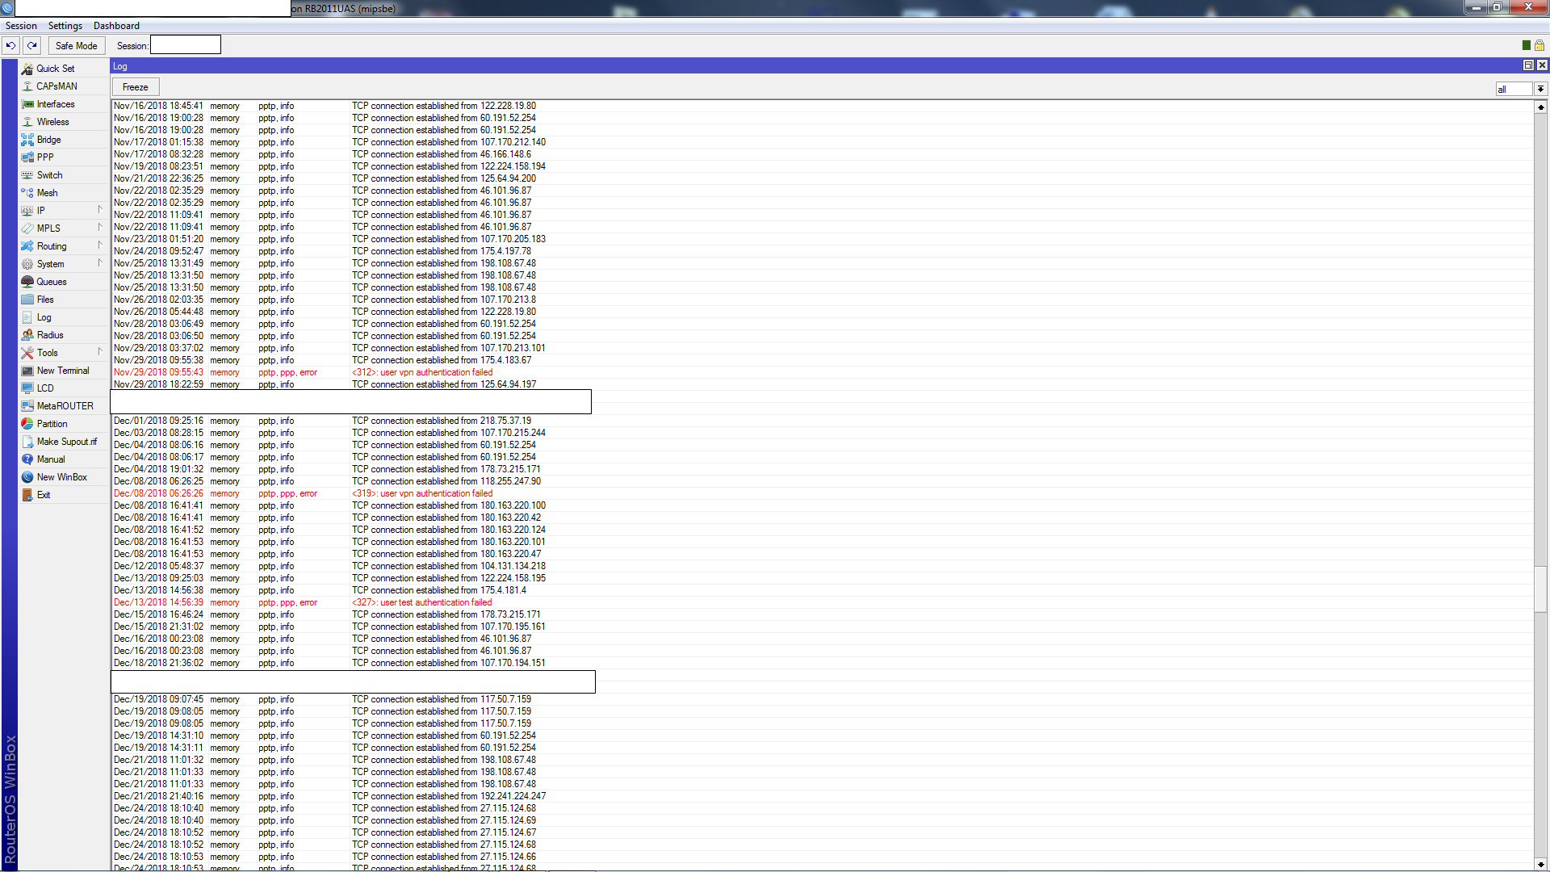1550x872 pixels.
Task: Open the Dashboard menu
Action: coord(116,26)
